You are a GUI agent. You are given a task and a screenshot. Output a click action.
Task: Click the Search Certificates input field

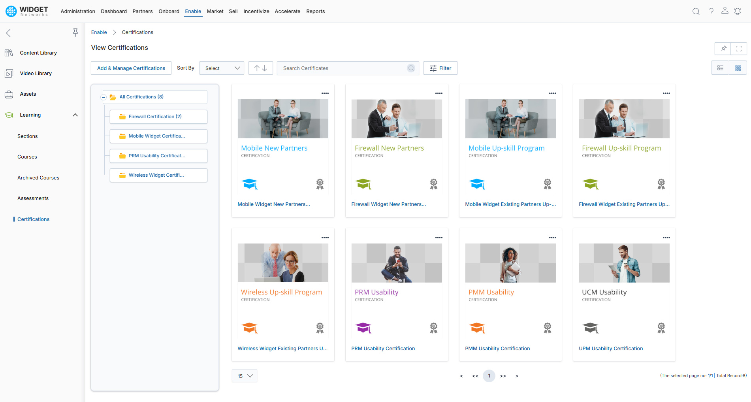tap(348, 68)
